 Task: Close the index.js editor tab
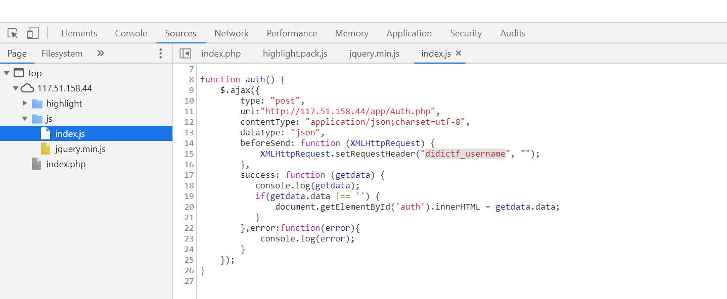[x=459, y=53]
